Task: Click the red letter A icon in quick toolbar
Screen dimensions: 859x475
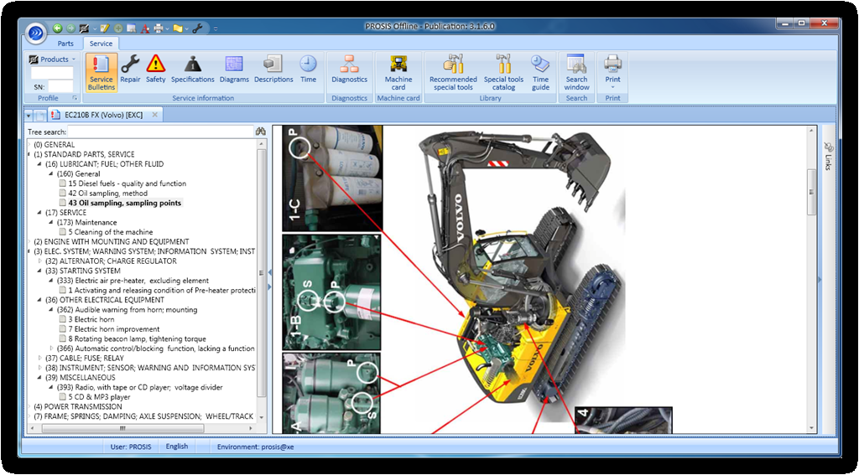Action: [145, 28]
